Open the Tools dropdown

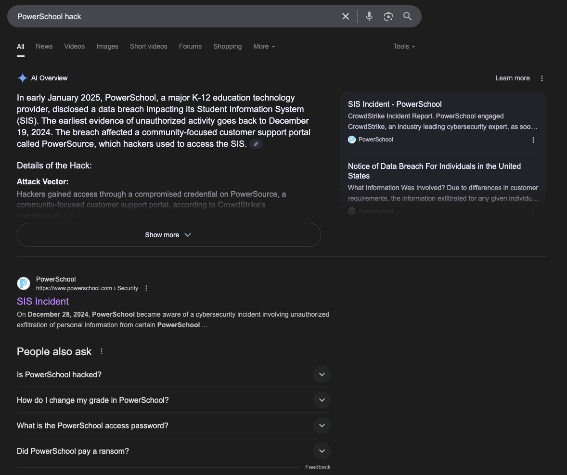click(x=404, y=46)
